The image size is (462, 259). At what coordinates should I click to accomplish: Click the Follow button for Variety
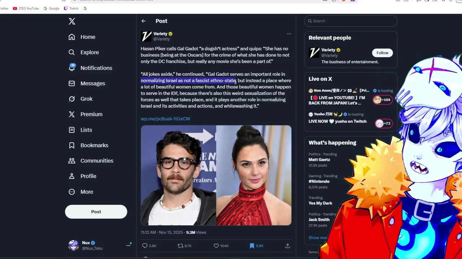pos(382,53)
